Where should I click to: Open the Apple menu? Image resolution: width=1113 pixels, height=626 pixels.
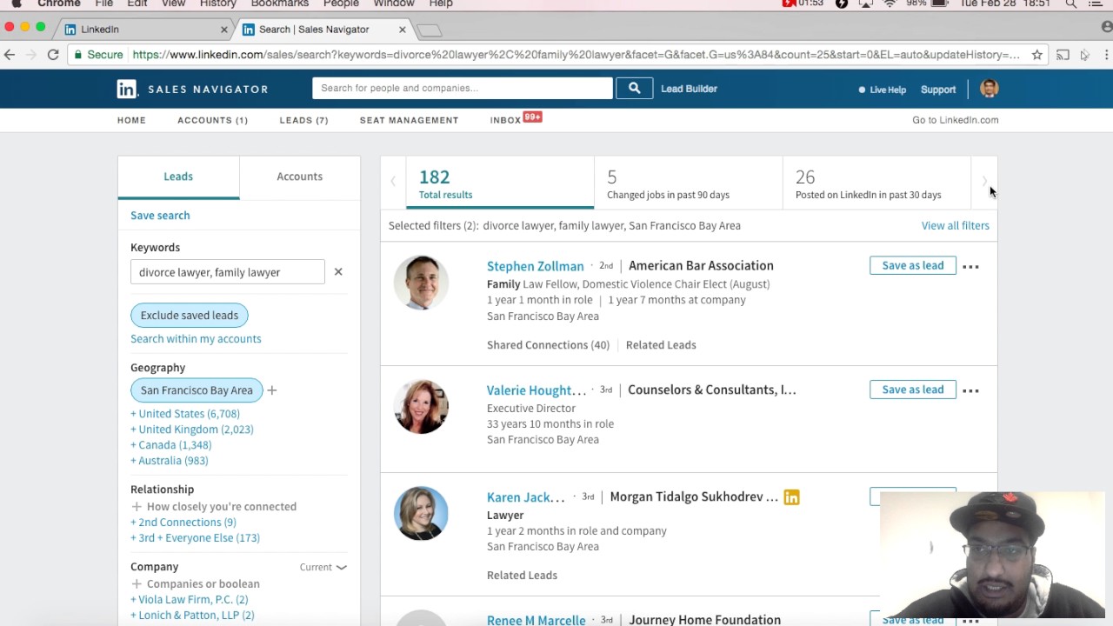coord(16,4)
